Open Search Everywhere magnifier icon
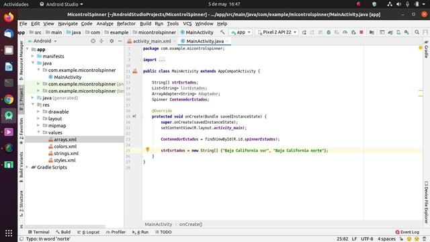This screenshot has width=430, height=242. (x=417, y=32)
